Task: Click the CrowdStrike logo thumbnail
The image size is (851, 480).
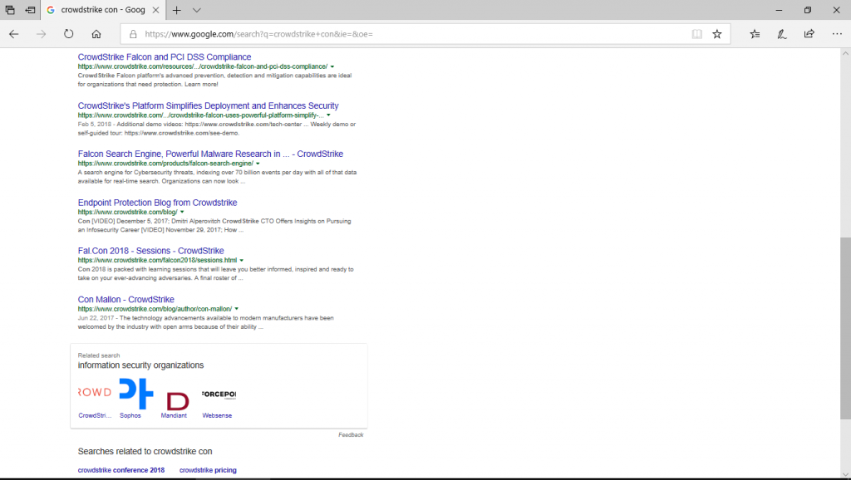Action: (x=95, y=393)
